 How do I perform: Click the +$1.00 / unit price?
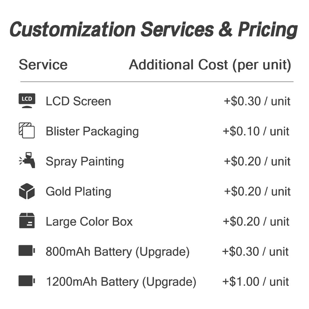[x=255, y=281]
